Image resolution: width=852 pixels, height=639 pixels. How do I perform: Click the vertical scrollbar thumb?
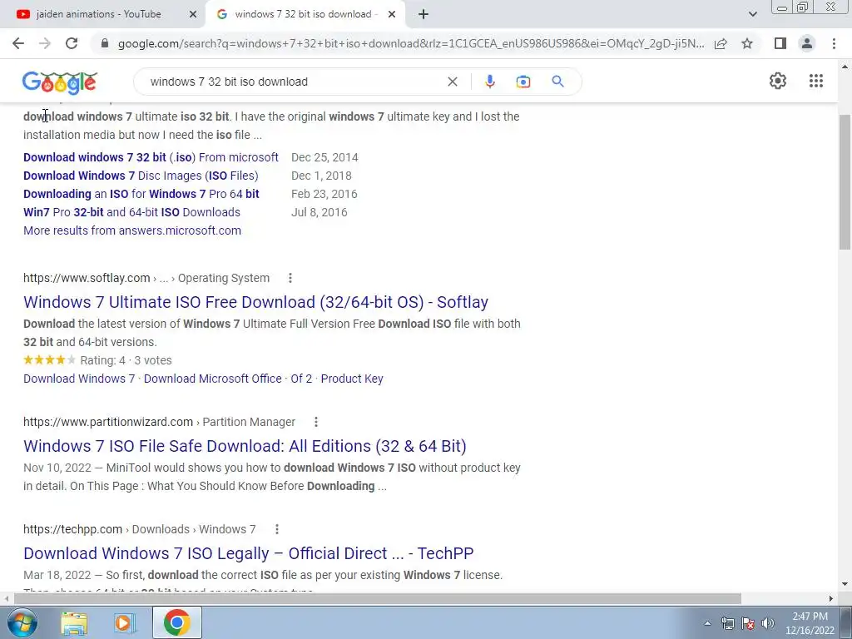coord(845,182)
